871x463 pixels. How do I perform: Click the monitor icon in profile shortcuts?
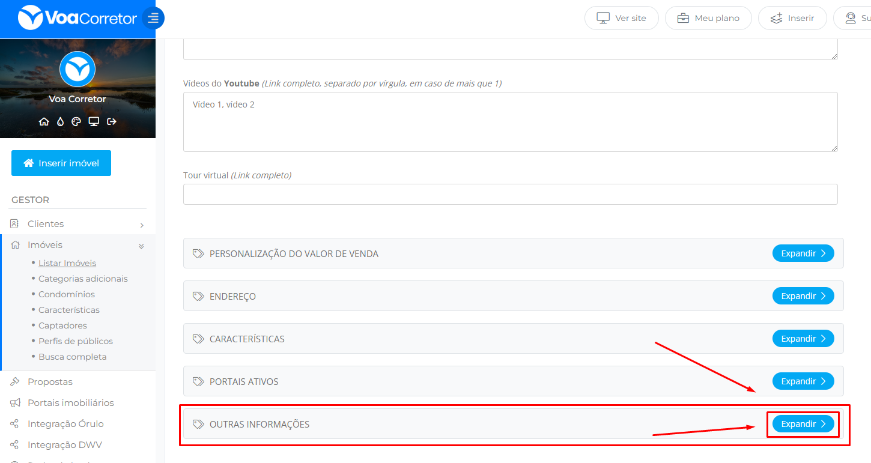click(x=94, y=121)
